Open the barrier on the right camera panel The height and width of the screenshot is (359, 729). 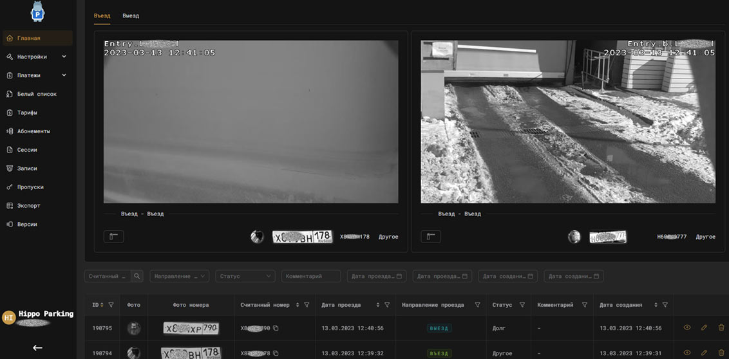(x=431, y=237)
